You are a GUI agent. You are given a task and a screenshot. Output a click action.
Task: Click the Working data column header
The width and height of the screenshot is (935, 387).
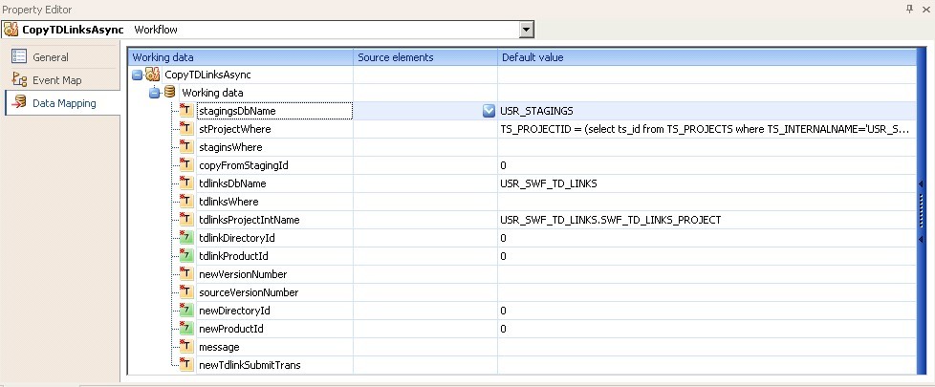click(240, 57)
